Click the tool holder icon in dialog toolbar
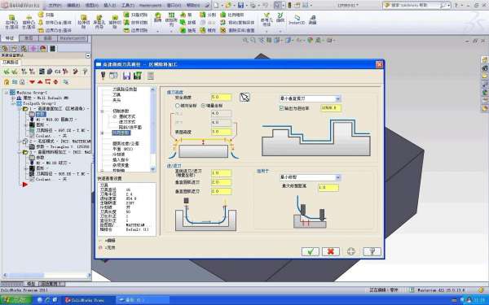 [103, 76]
